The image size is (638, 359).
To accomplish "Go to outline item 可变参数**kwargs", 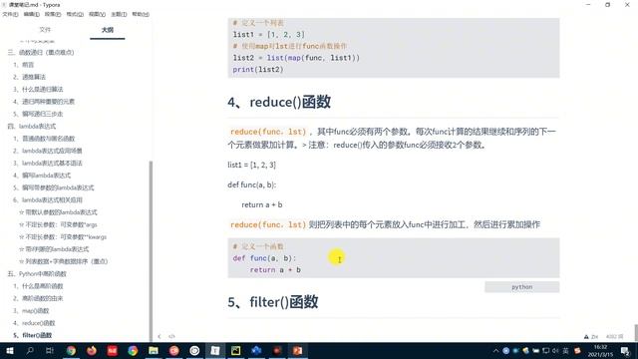I will (x=63, y=236).
